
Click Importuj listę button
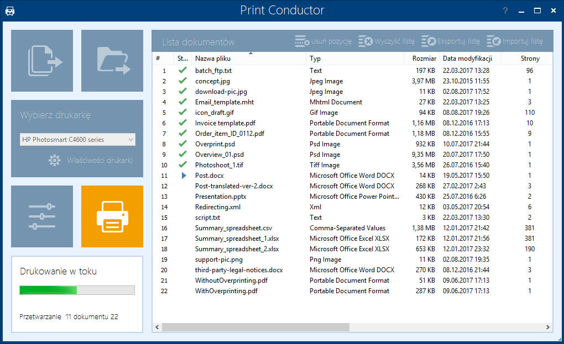pos(515,41)
